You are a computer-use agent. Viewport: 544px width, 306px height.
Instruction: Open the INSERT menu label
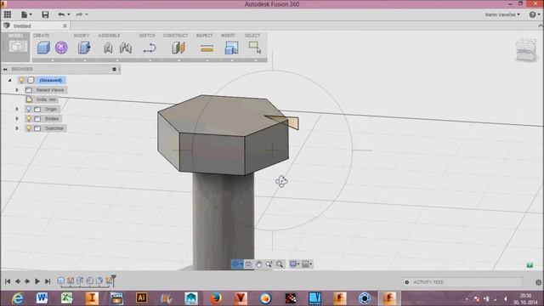pyautogui.click(x=228, y=36)
